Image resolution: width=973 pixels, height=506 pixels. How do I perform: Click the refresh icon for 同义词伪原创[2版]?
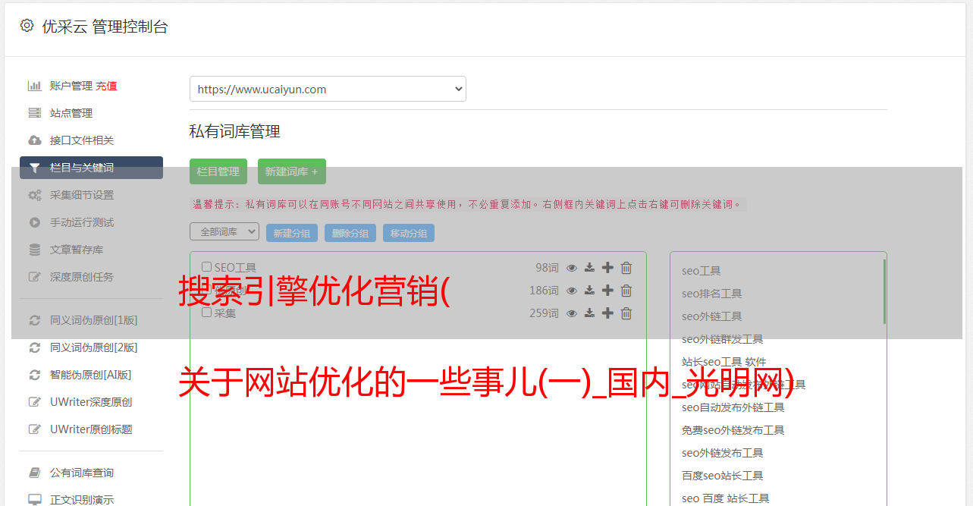click(35, 347)
